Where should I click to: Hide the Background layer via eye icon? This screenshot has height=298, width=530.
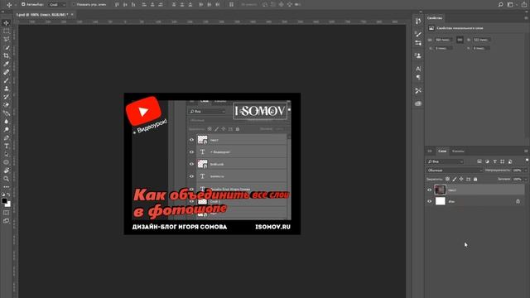click(429, 201)
